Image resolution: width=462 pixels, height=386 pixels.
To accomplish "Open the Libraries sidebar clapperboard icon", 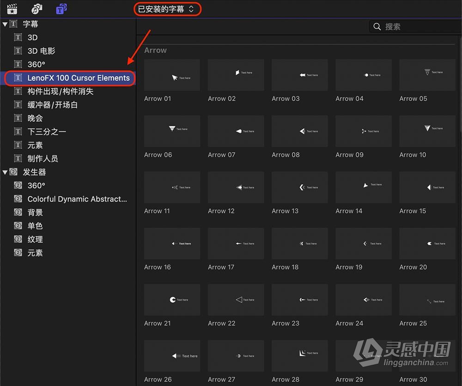I will click(x=12, y=9).
